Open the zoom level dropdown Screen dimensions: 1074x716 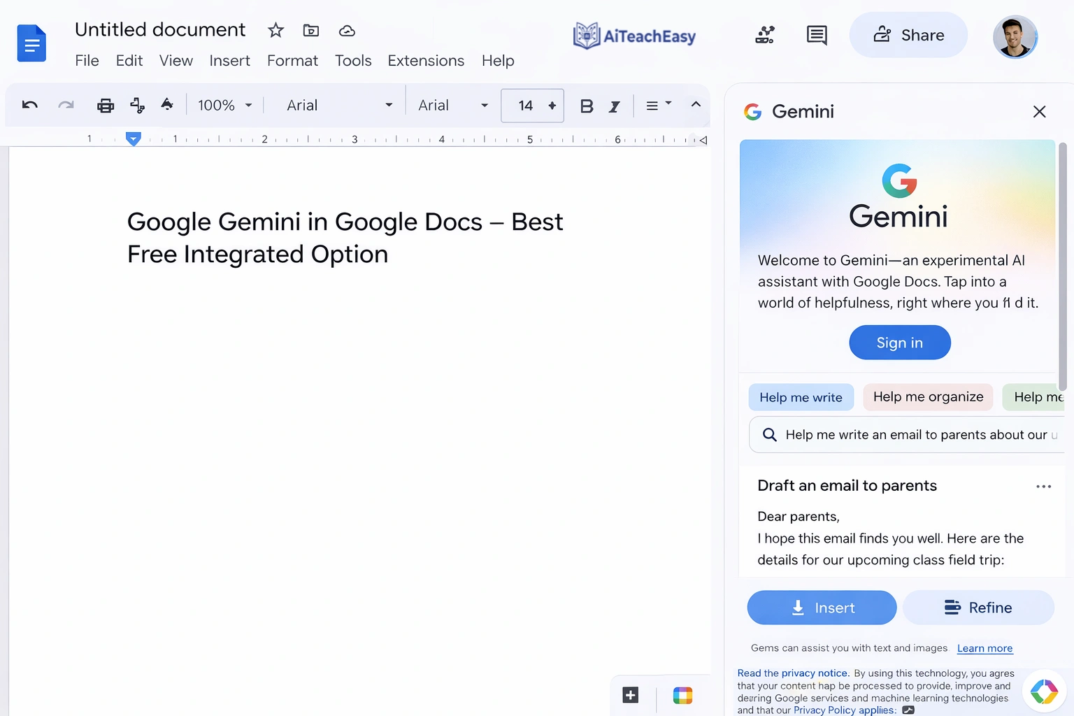(222, 105)
